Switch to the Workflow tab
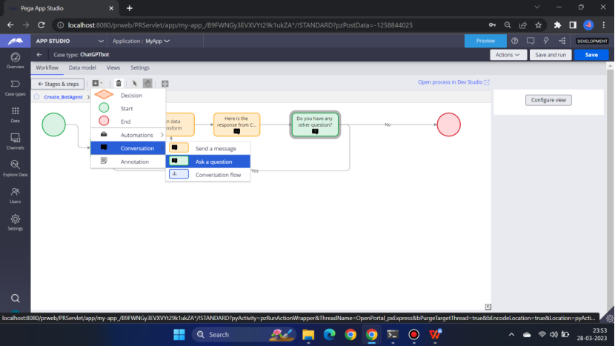Image resolution: width=615 pixels, height=346 pixels. (x=47, y=68)
